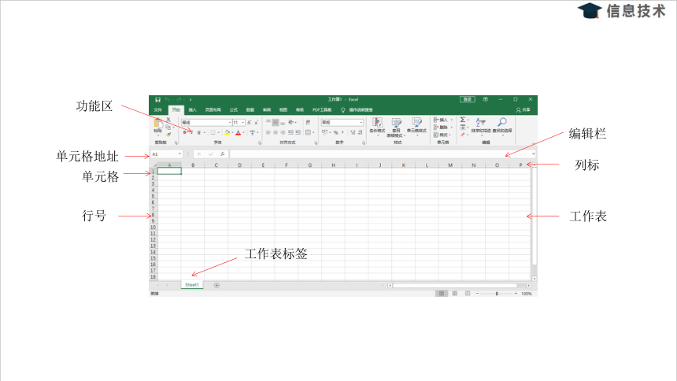The width and height of the screenshot is (677, 381).
Task: Click the Percent Style icon
Action: tap(336, 132)
